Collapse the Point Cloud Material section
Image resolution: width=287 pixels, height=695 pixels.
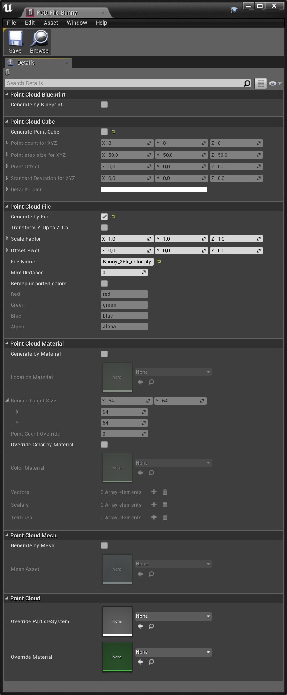tap(7, 343)
